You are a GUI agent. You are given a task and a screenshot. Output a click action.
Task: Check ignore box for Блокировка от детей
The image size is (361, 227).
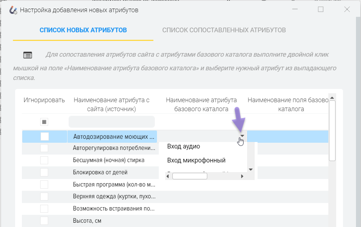(x=44, y=172)
